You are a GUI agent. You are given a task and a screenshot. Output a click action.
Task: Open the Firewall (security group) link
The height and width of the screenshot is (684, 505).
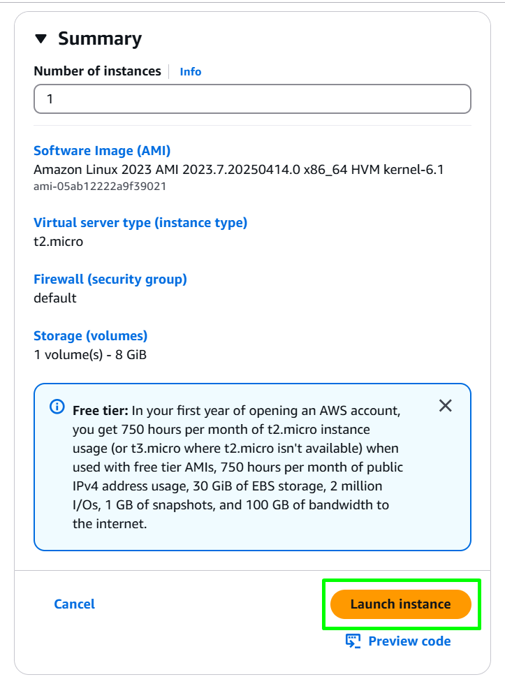110,279
